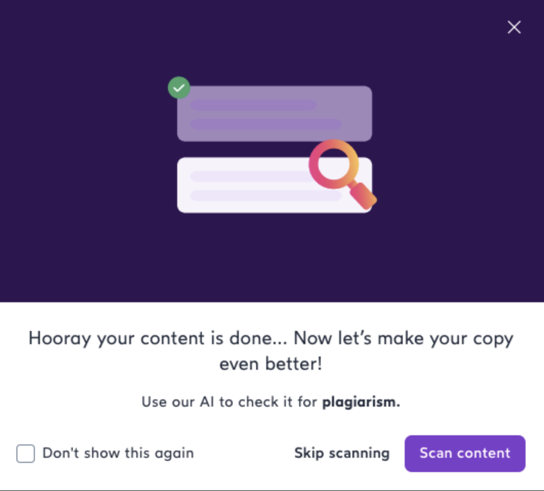544x491 pixels.
Task: Click the bottom line in the purple card
Action: [x=266, y=124]
